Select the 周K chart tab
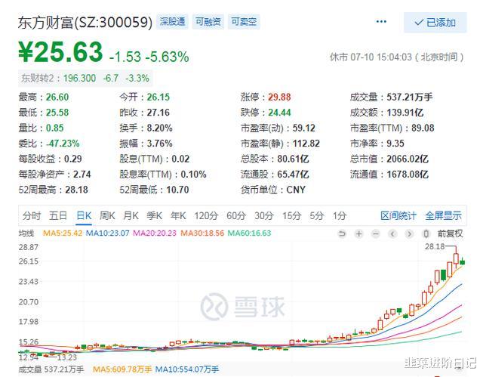 click(x=107, y=215)
